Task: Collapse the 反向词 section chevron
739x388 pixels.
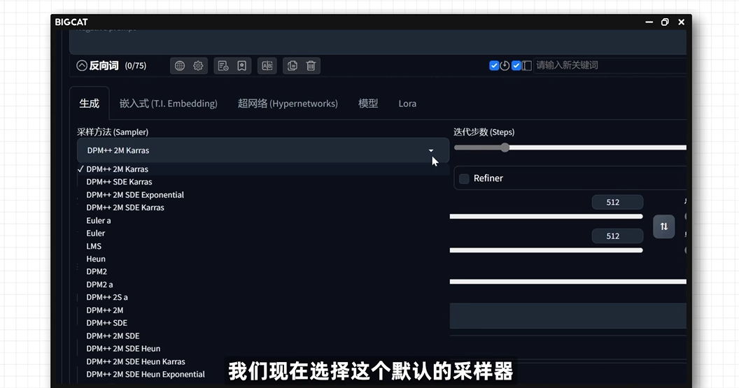Action: pyautogui.click(x=82, y=66)
